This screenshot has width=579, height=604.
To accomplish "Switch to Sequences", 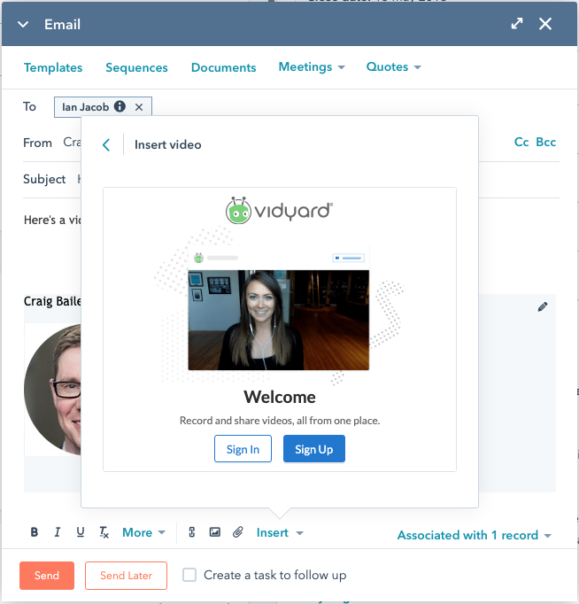I will pyautogui.click(x=136, y=67).
